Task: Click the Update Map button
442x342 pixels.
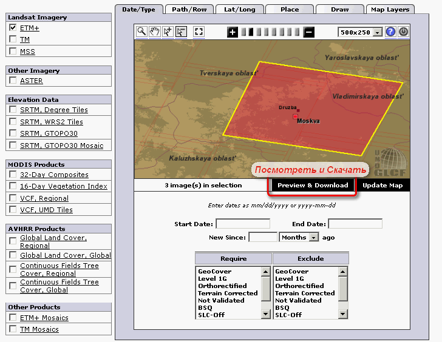Action: pyautogui.click(x=382, y=185)
